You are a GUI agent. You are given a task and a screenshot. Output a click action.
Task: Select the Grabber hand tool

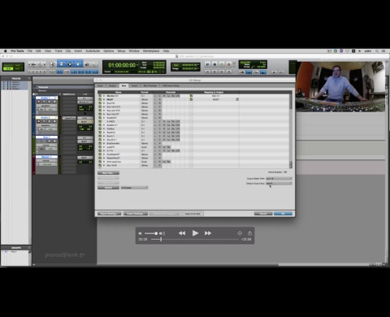coord(78,64)
